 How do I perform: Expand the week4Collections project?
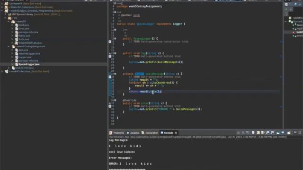coord(2,71)
